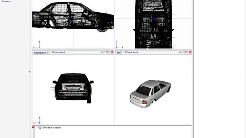Click the zoom magnifier icon in Изометрия viewport
The width and height of the screenshot is (246, 138).
103,52
